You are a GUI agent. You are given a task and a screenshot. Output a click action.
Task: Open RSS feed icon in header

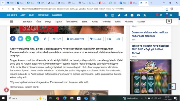tap(145, 15)
